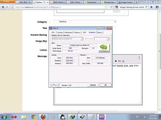The image size is (161, 120).
Task: Click the Code Name value G94
Action: [x=70, y=48]
